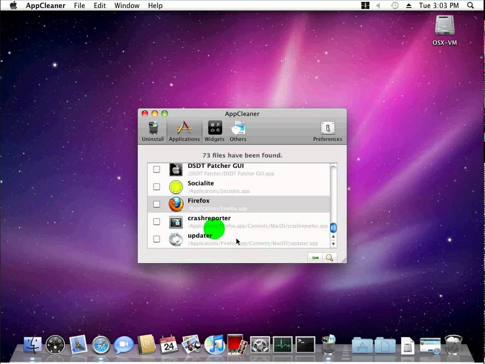Open the Help menu

click(155, 6)
